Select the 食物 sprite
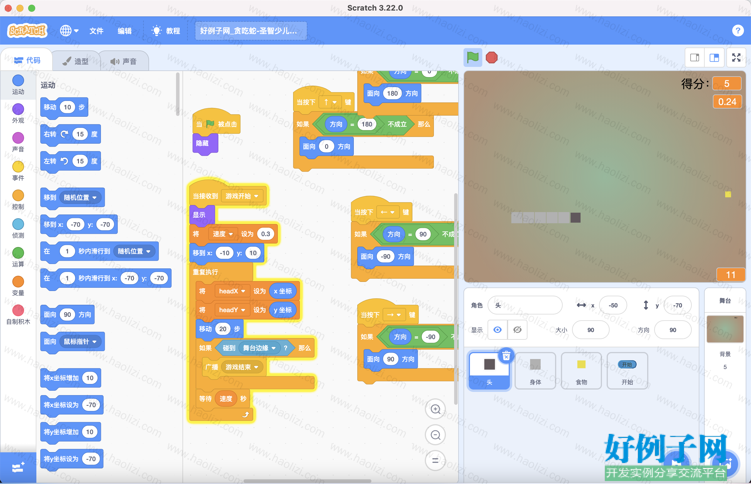 click(x=581, y=371)
